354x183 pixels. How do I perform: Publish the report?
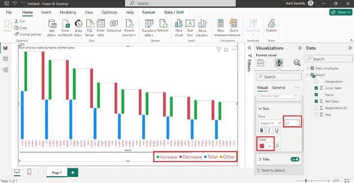(x=271, y=26)
